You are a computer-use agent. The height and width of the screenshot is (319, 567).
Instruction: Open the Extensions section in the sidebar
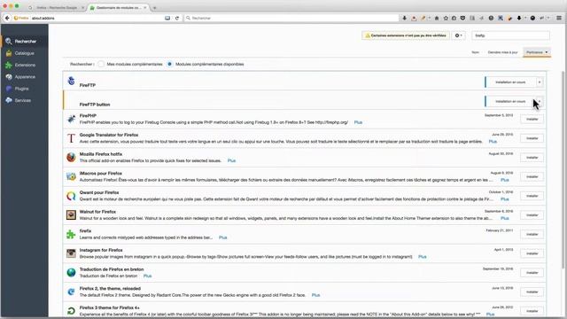tap(24, 65)
